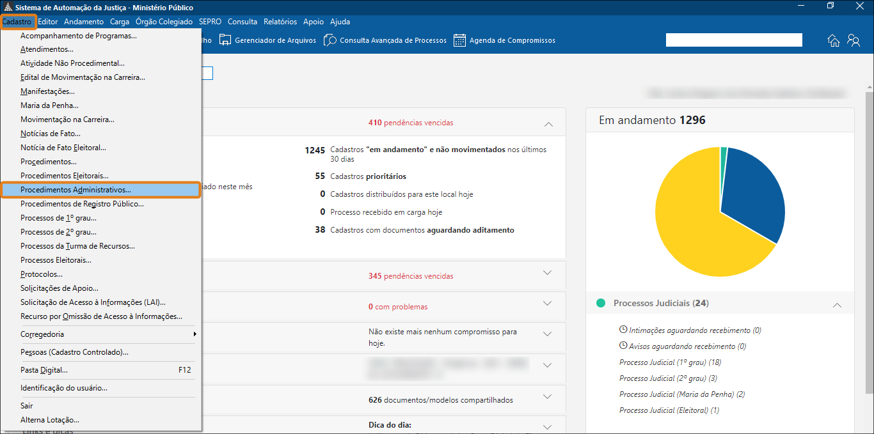Expand the 626 documentos/modelos compartilhados panel
Viewport: 874px width, 434px height.
pyautogui.click(x=547, y=397)
